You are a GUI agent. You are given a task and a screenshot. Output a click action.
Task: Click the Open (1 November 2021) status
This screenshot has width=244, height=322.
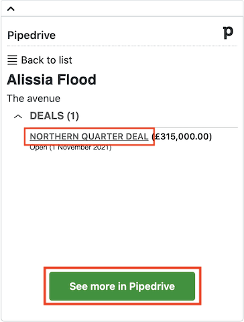pyautogui.click(x=70, y=148)
